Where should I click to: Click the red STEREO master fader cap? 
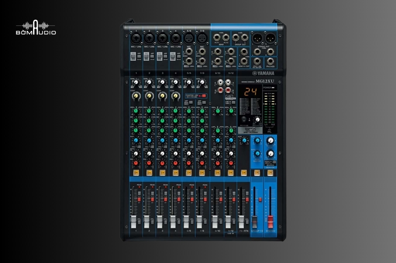click(x=270, y=222)
